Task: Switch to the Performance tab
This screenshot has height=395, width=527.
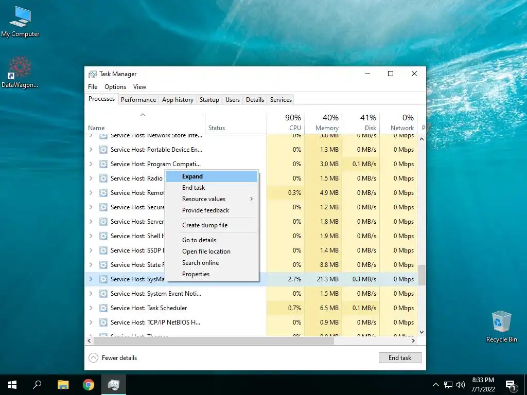Action: coord(138,100)
